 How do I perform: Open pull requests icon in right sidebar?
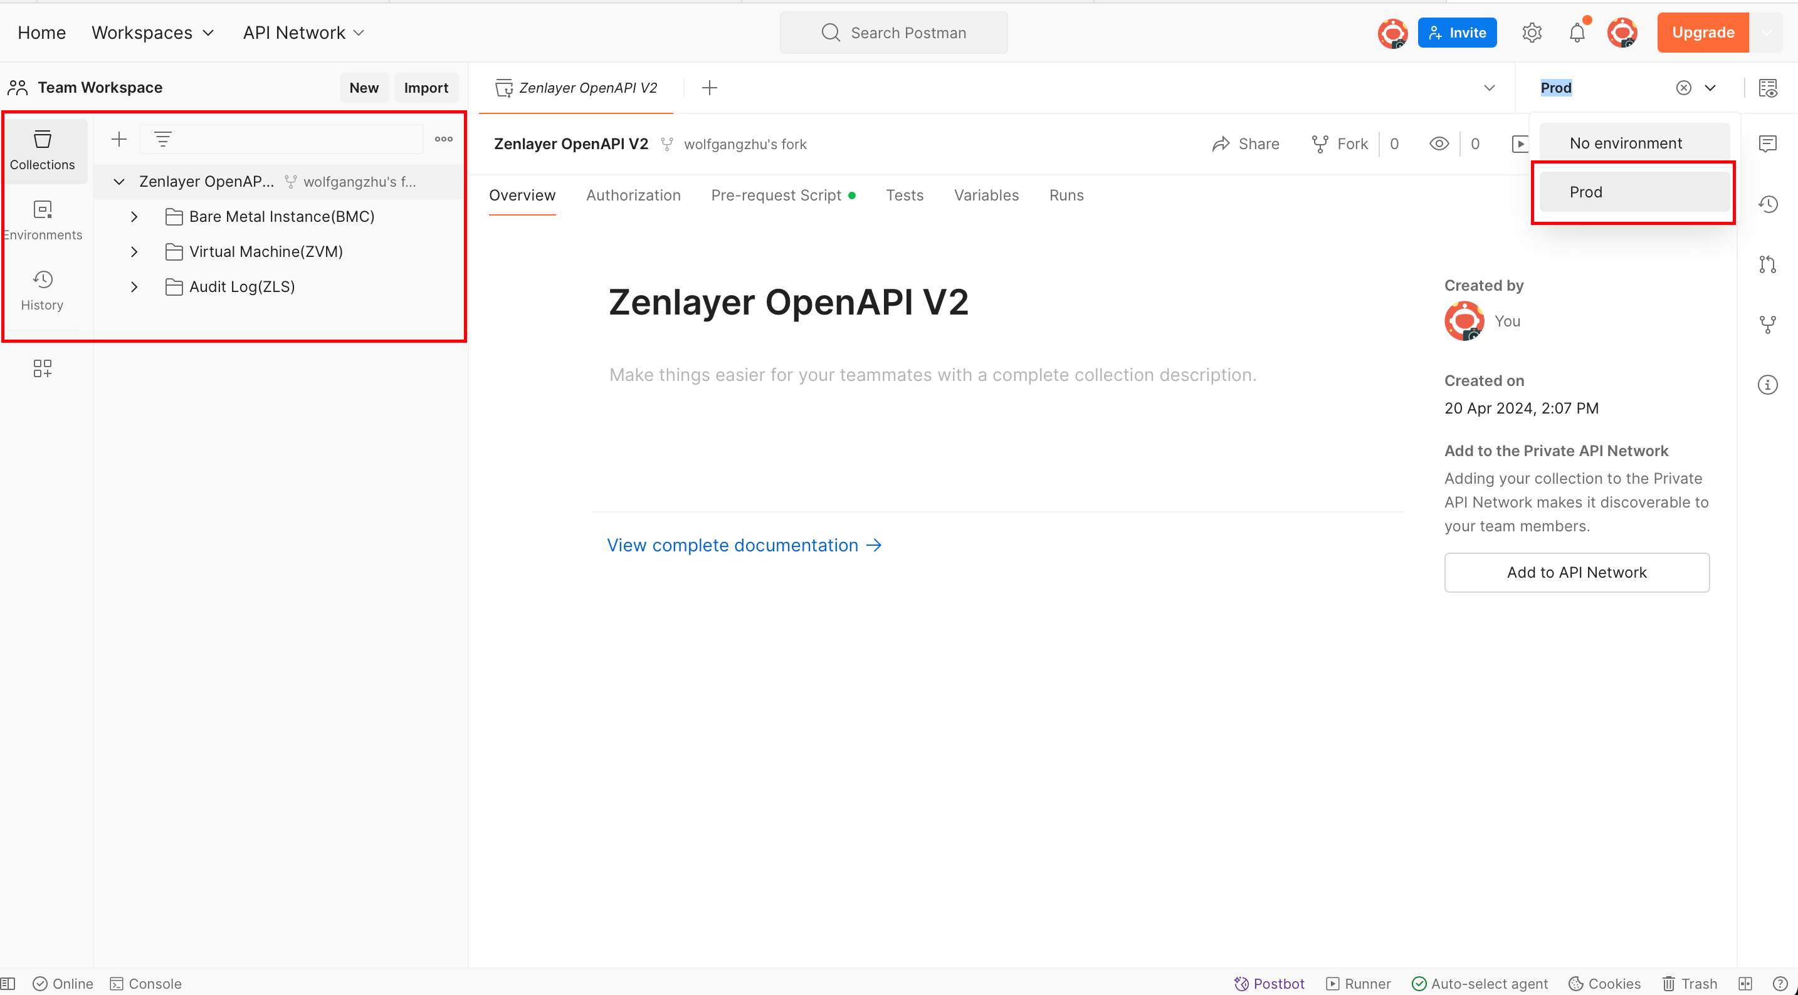pyautogui.click(x=1767, y=264)
